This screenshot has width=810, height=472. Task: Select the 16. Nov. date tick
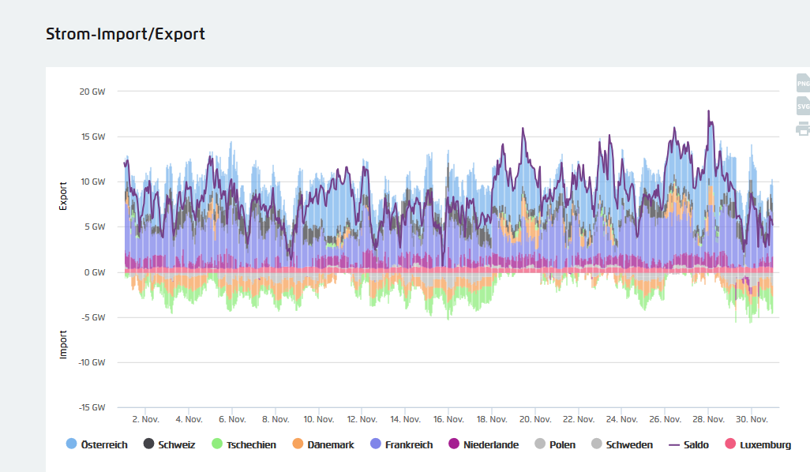[x=449, y=419]
